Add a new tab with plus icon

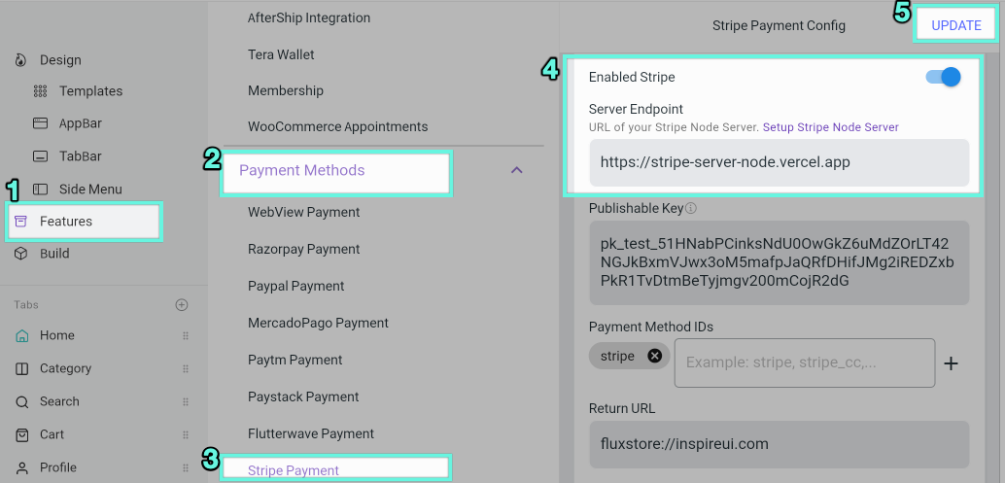(182, 305)
